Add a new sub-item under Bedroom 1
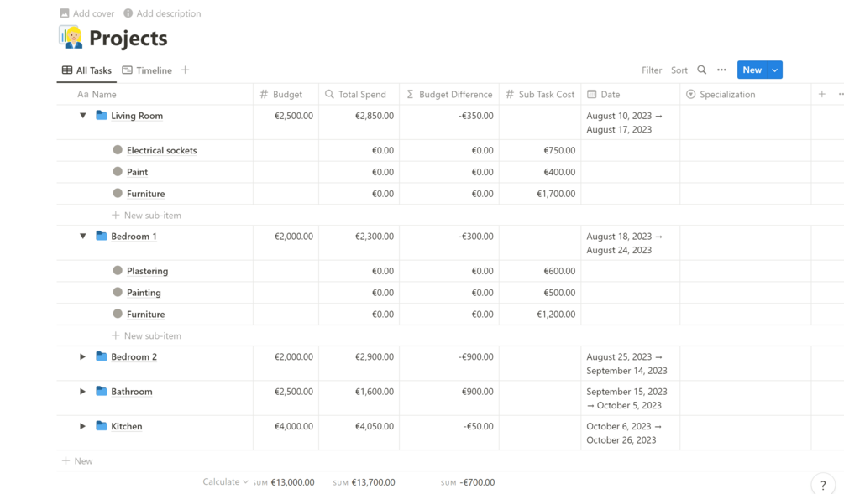This screenshot has width=844, height=494. [x=147, y=335]
